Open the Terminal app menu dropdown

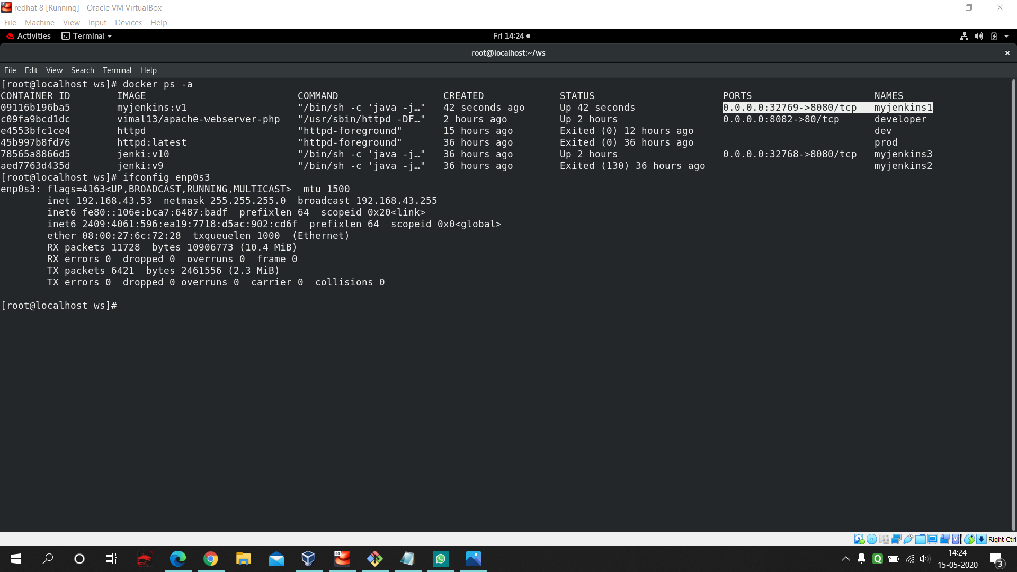point(87,36)
